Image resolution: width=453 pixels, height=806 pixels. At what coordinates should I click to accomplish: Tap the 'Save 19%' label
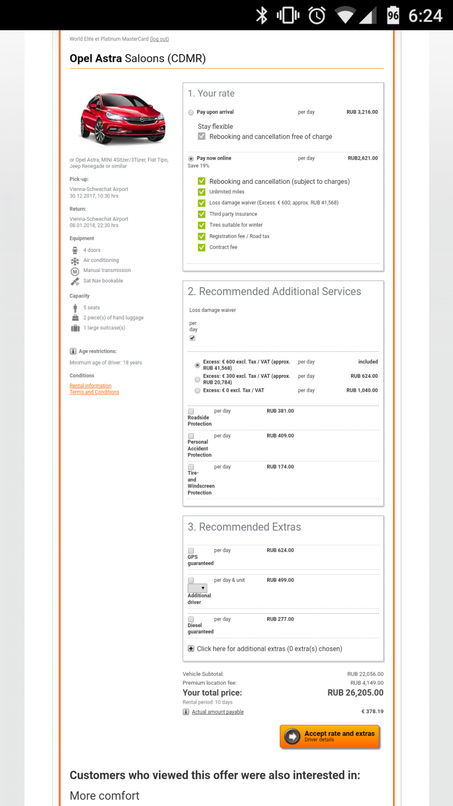tap(198, 166)
